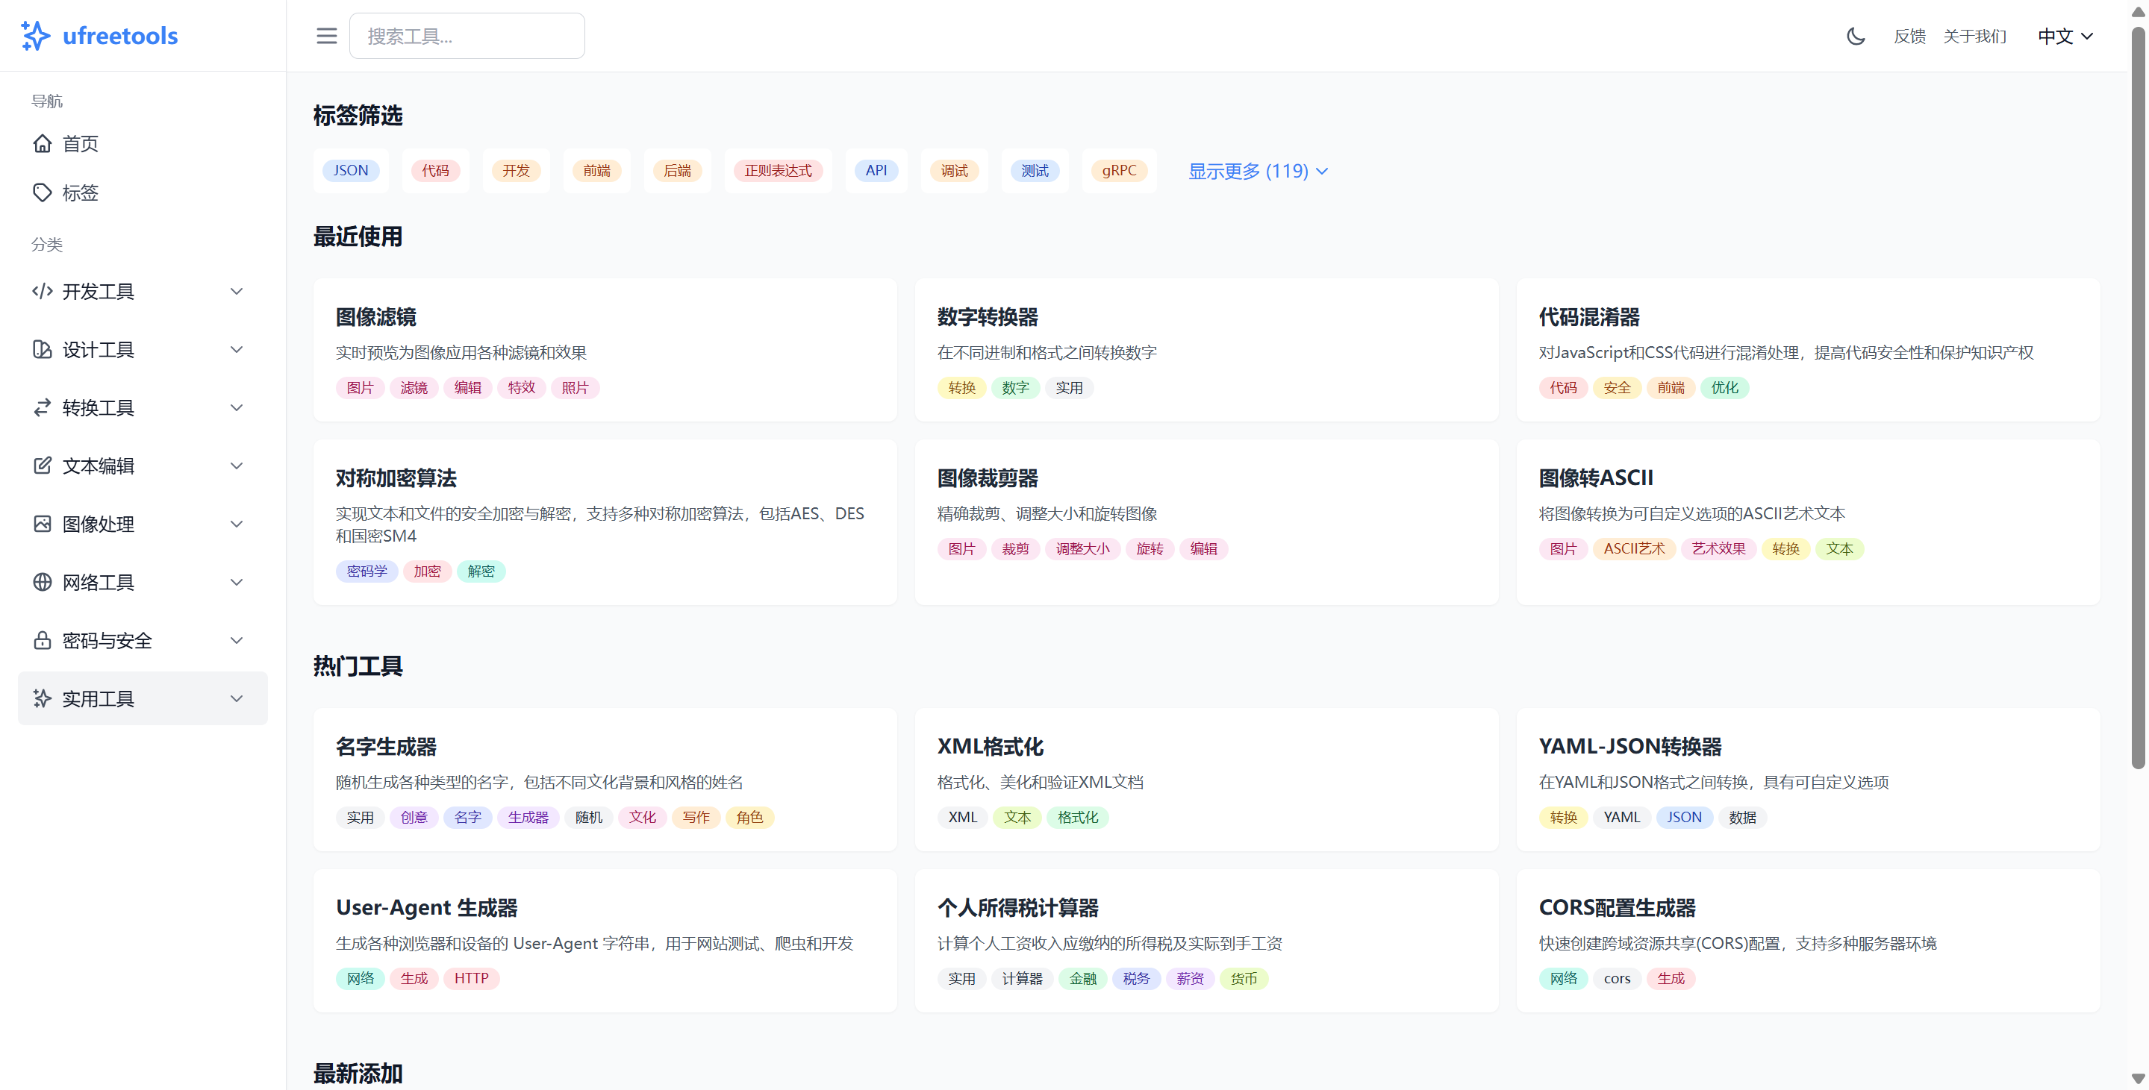Click the scrollbar down arrow
2149x1090 pixels.
2137,1079
